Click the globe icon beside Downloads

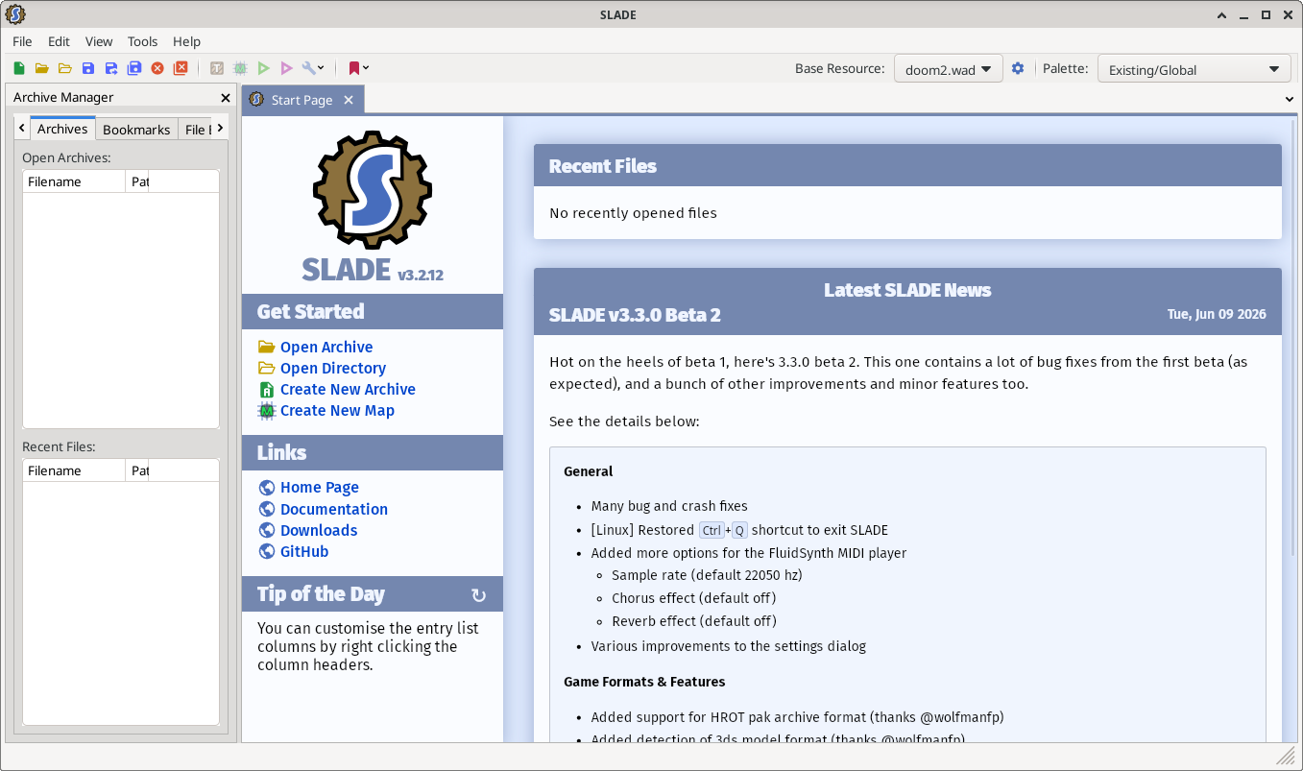[267, 530]
